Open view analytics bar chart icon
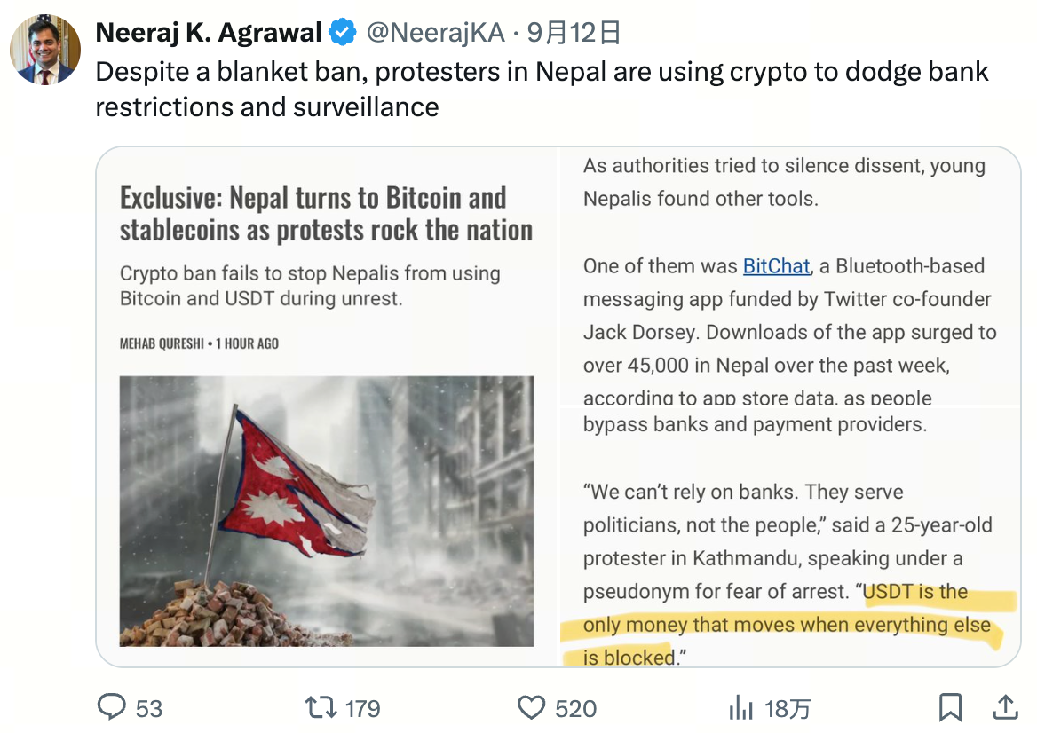Screen dimensions: 1037x733 point(740,707)
